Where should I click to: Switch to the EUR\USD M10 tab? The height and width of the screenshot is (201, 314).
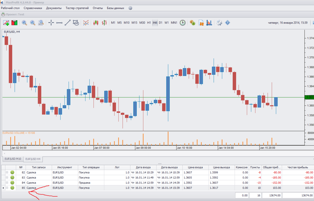13,159
